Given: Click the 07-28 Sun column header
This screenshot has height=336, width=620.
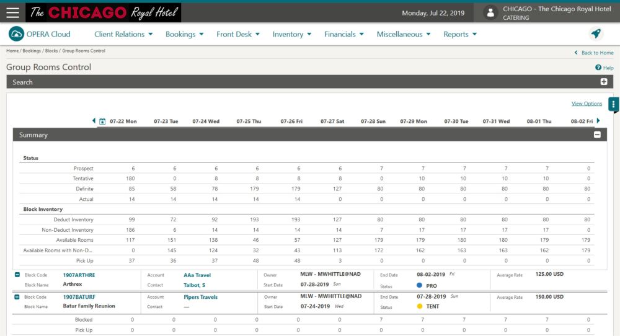Looking at the screenshot, I should (373, 122).
